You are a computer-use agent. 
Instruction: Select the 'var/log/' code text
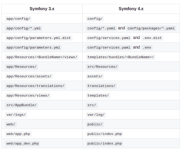point(96,115)
